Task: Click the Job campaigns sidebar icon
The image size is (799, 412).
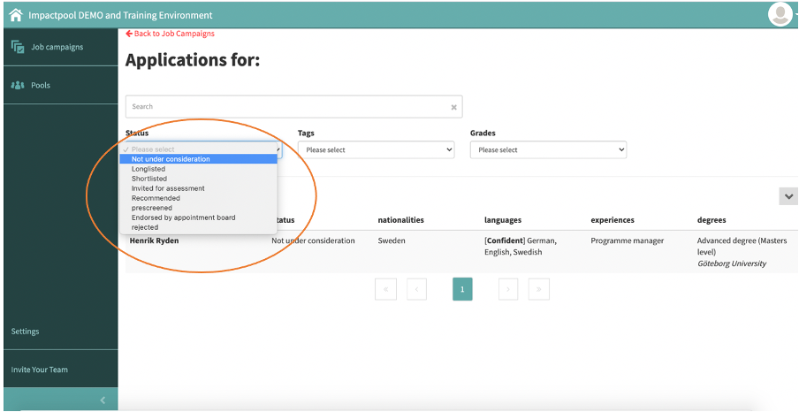Action: 18,47
